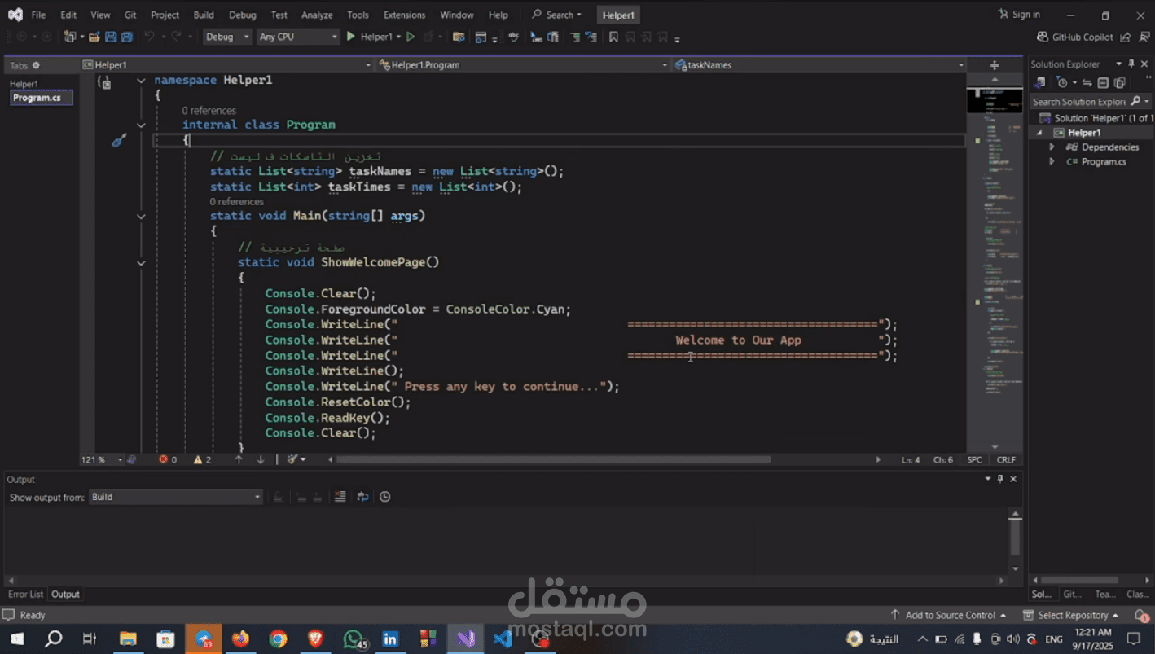The image size is (1155, 654).
Task: Click the bookmark icon in the toolbar
Action: click(613, 37)
